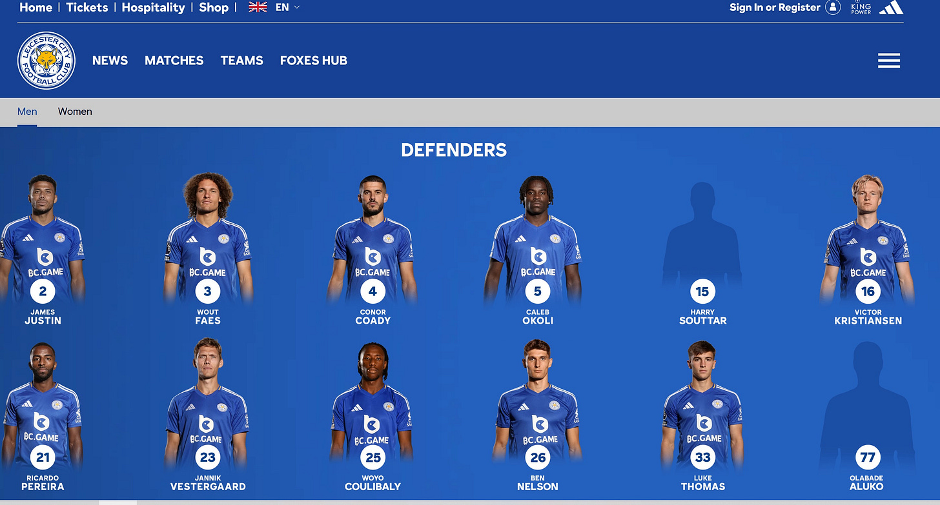
Task: Click the King Power sponsor logo
Action: click(x=861, y=7)
